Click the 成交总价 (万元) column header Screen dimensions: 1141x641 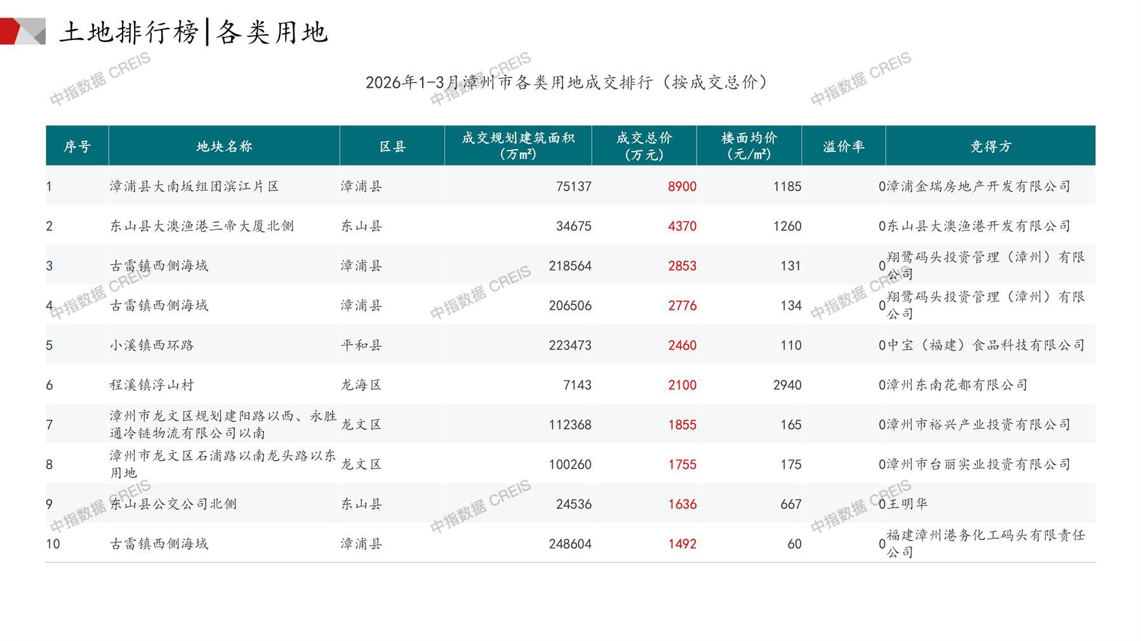pos(644,146)
